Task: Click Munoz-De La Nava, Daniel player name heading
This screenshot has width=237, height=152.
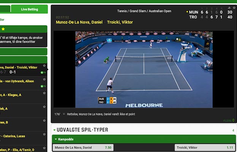Action: (79, 22)
